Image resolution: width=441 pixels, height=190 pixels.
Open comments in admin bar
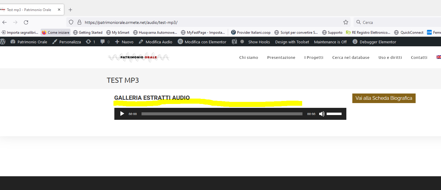105,42
